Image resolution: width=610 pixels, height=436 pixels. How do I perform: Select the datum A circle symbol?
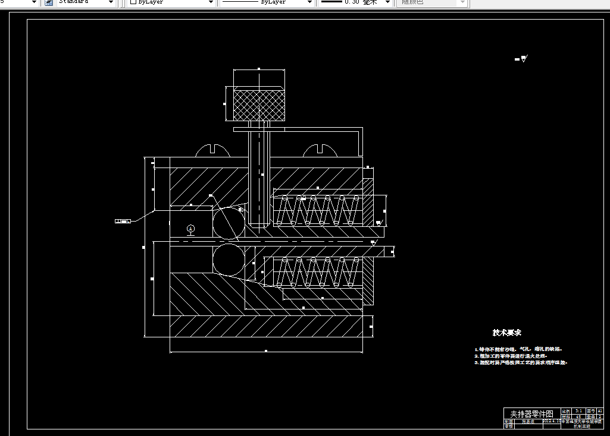[x=190, y=228]
